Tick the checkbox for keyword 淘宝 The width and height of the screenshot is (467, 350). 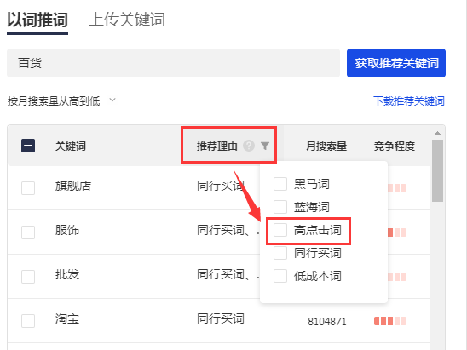28,321
